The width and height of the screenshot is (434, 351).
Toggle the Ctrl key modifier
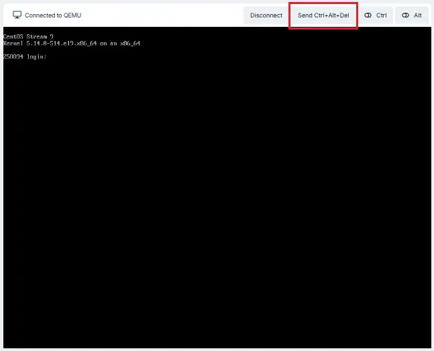pos(376,15)
